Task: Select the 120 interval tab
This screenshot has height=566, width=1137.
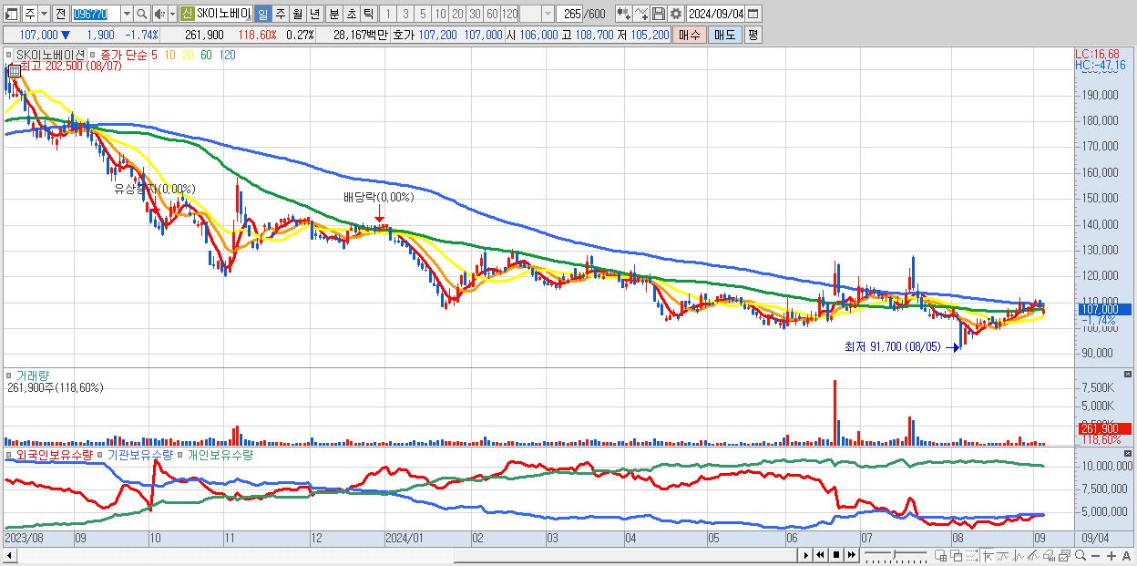Action: [510, 14]
